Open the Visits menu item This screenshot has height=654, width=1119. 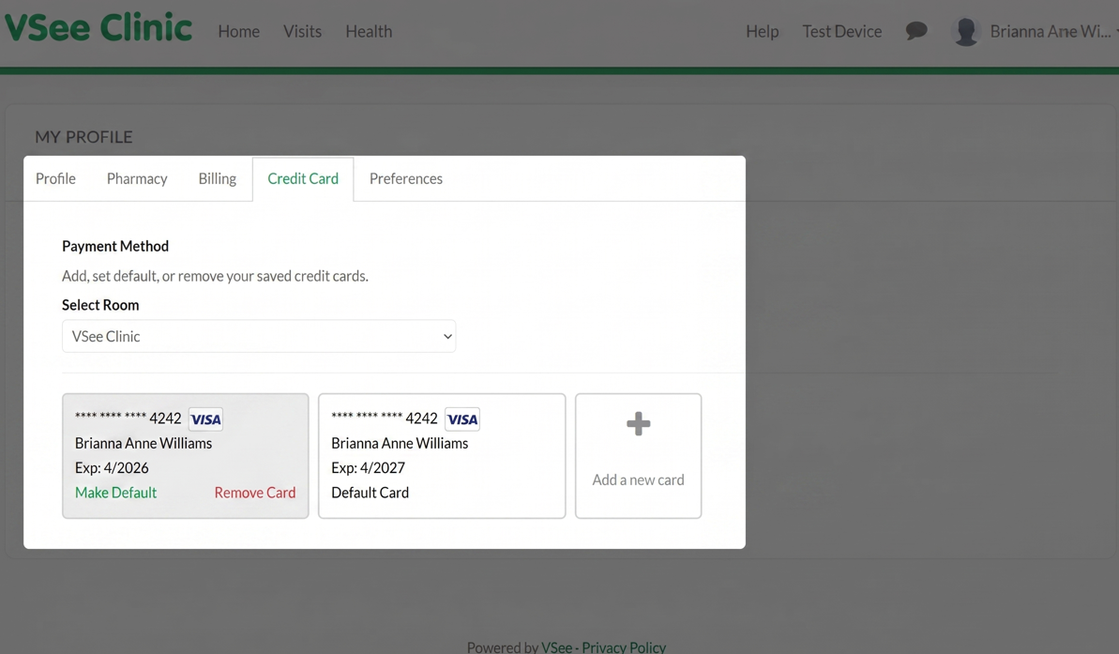(x=302, y=31)
